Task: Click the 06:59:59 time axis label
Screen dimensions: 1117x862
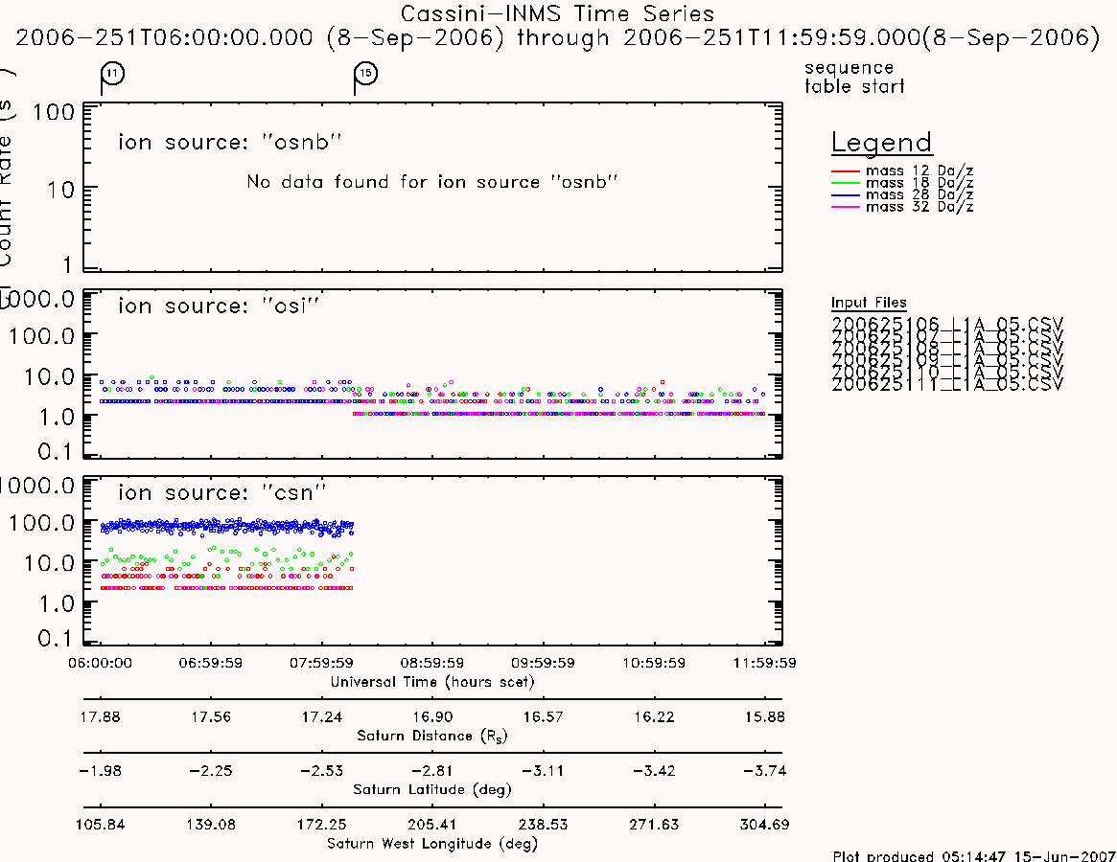Action: 211,663
